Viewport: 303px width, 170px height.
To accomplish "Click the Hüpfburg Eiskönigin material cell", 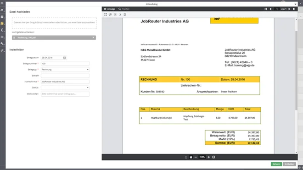I will pos(161,118).
